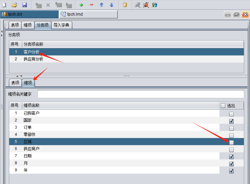Viewport: 250px width, 184px height.
Task: Uncheck the 国家 row checkbox
Action: point(231,121)
